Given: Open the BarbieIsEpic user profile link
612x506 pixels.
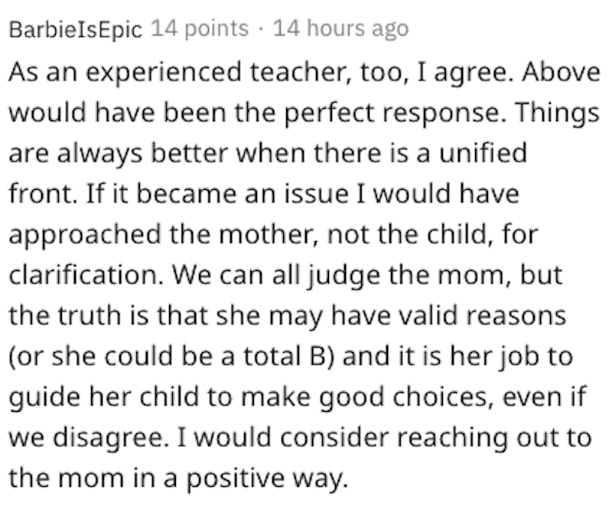Looking at the screenshot, I should (75, 30).
